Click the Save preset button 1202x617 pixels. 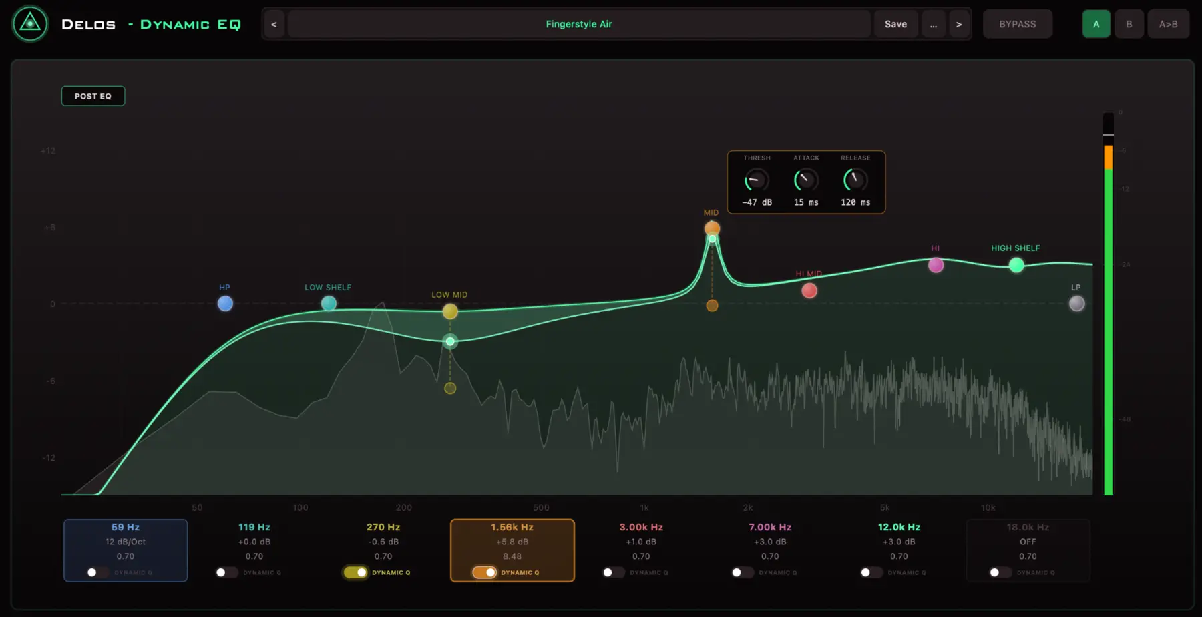(x=895, y=24)
